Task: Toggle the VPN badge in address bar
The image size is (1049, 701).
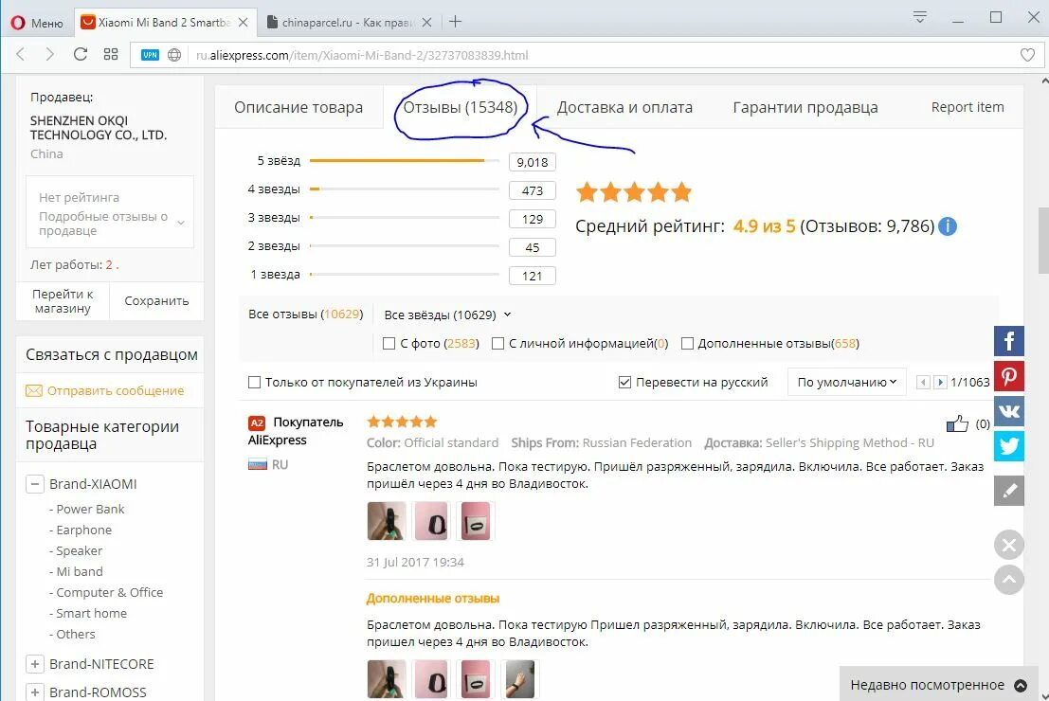Action: (x=150, y=55)
